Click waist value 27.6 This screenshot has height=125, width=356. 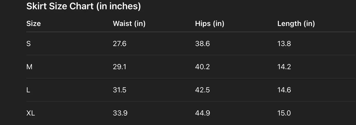click(x=120, y=44)
